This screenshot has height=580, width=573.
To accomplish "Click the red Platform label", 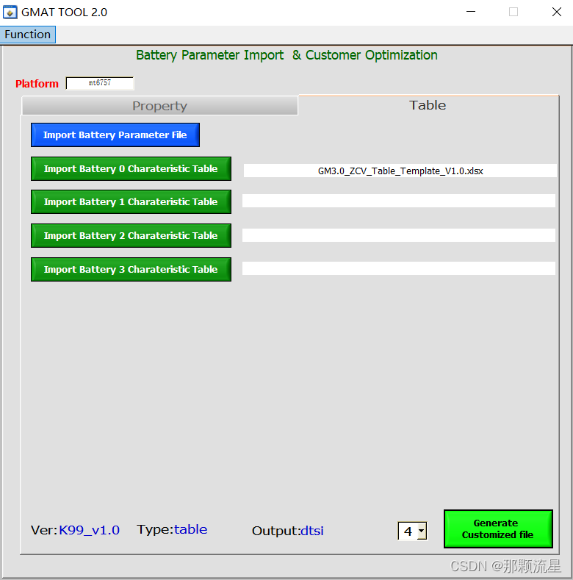I will pos(37,84).
